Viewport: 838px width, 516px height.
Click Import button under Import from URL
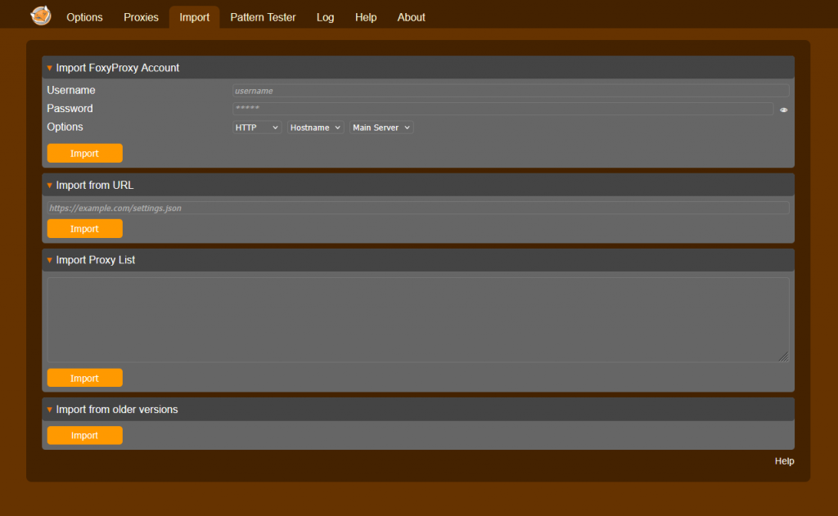84,229
